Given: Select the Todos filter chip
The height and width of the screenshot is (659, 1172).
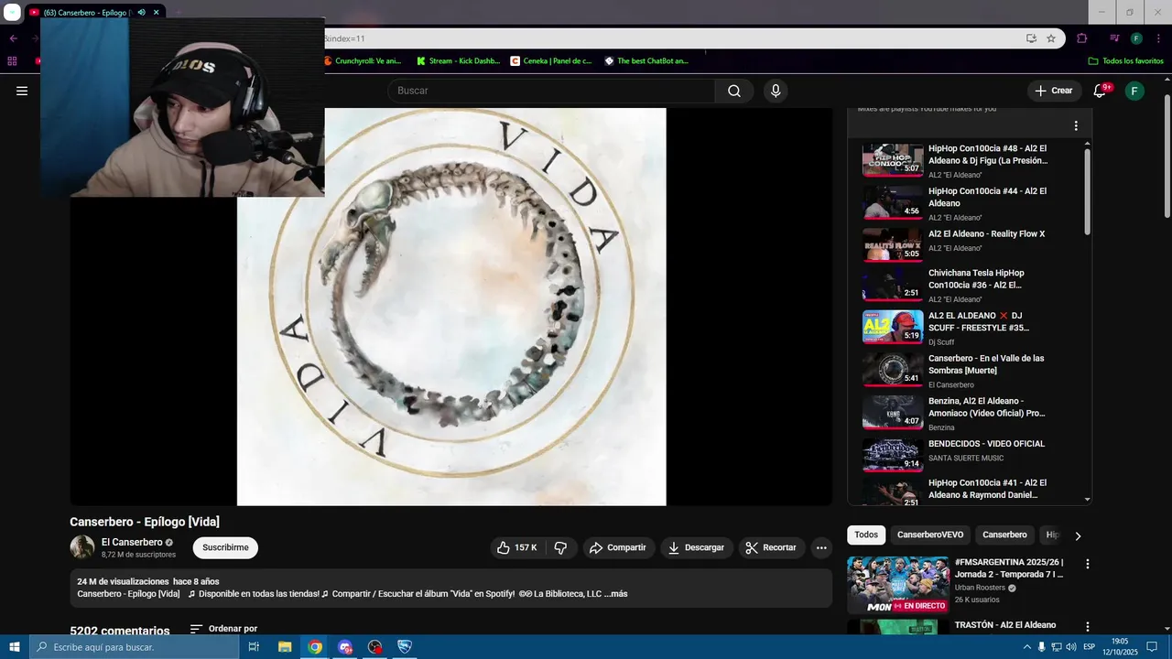Looking at the screenshot, I should [866, 535].
